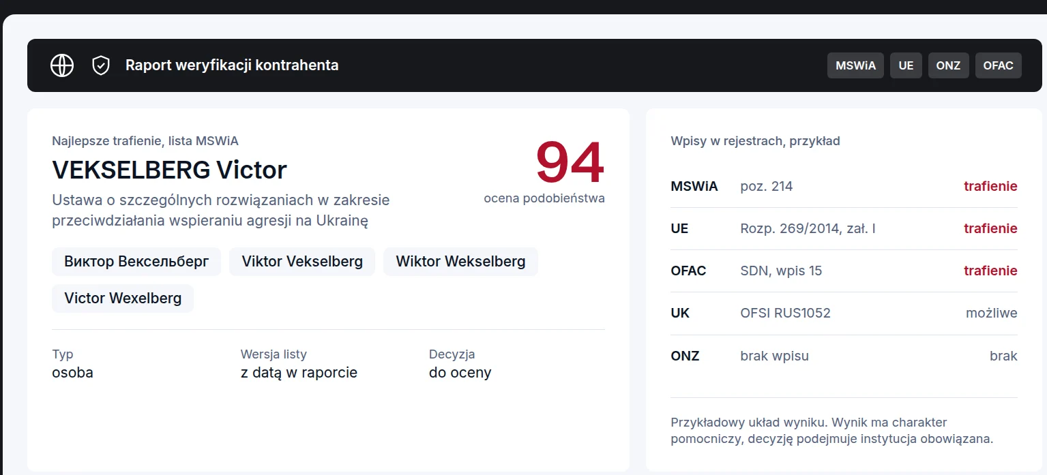Click the globe icon in header
1047x475 pixels.
pyautogui.click(x=62, y=65)
